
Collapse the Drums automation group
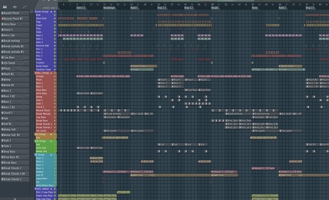[51, 189]
